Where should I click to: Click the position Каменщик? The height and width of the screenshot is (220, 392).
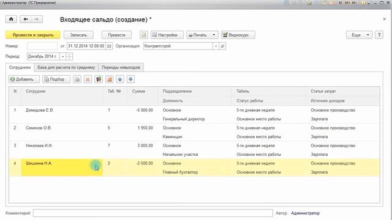172,137
